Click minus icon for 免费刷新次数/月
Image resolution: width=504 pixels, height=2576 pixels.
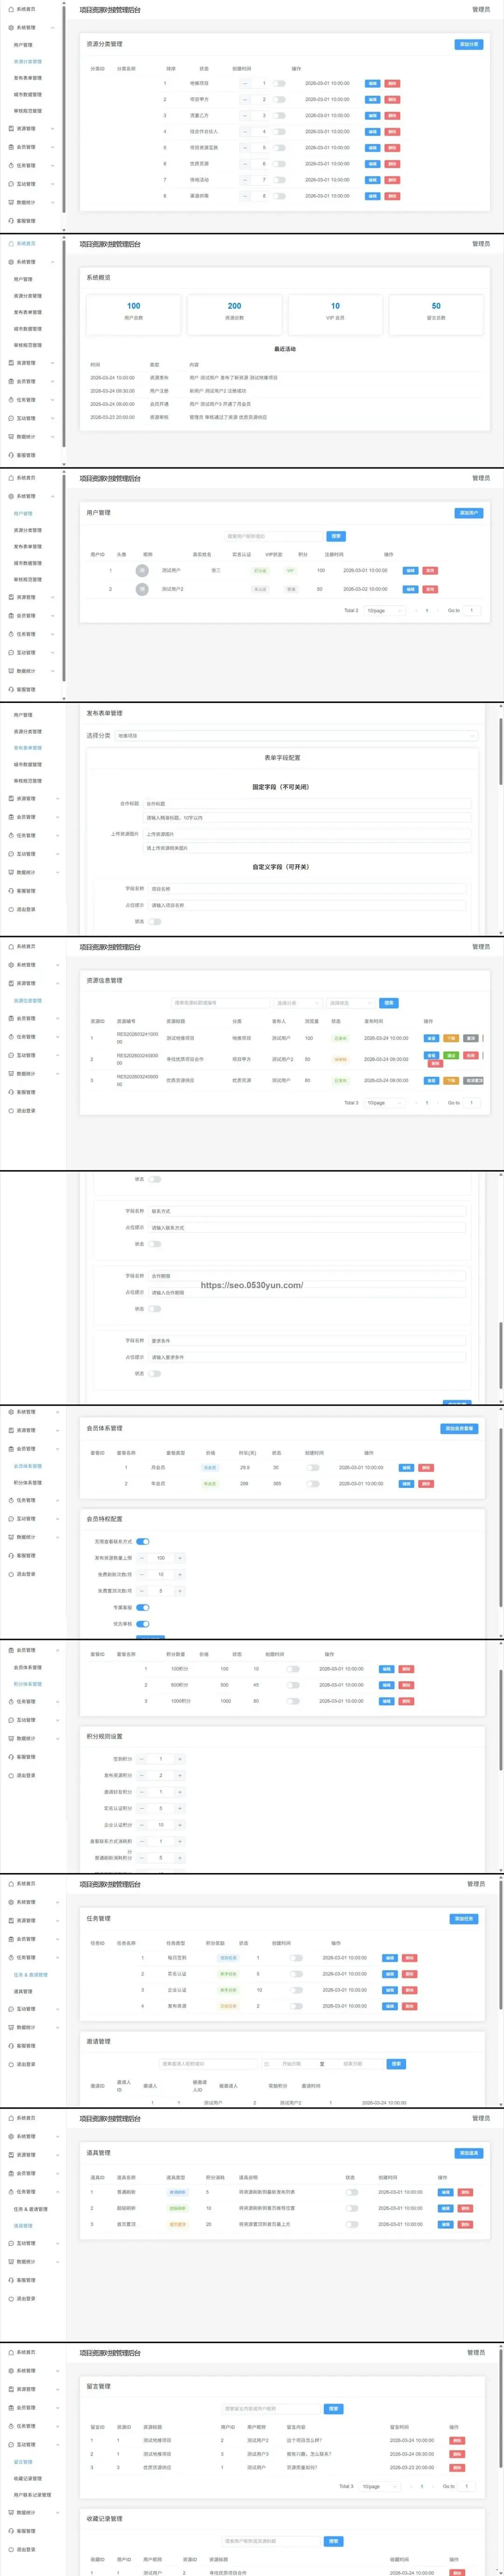point(141,1574)
